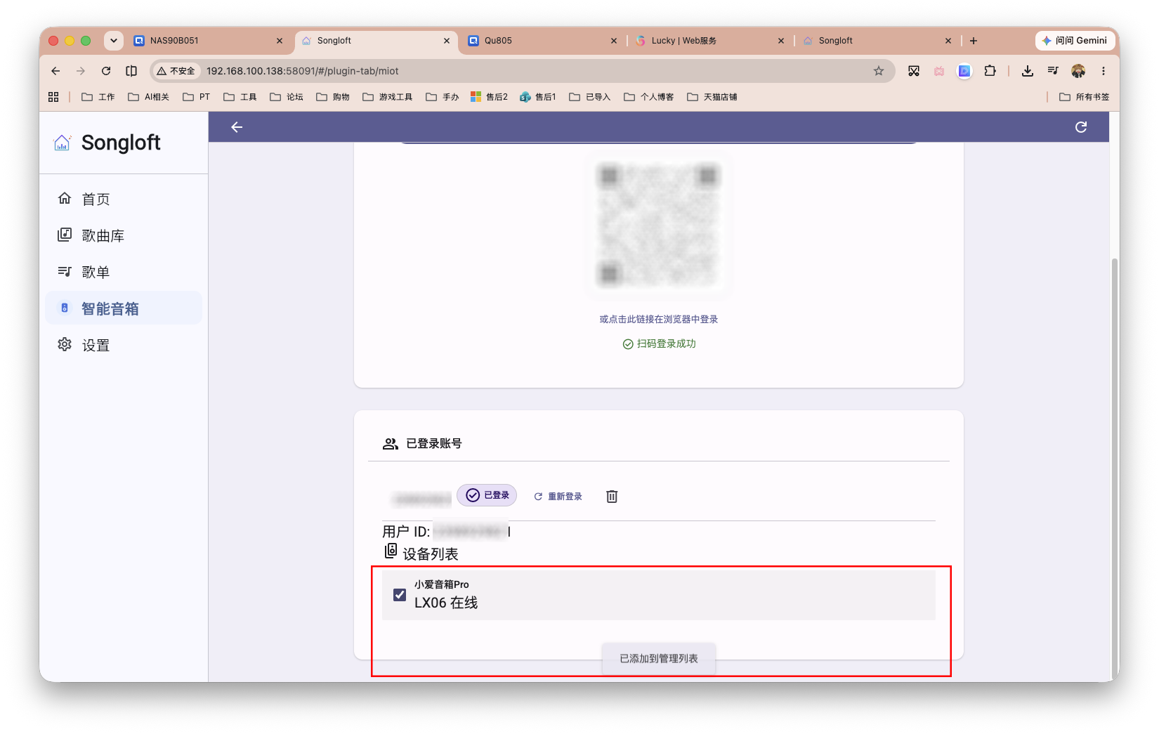The height and width of the screenshot is (734, 1159).
Task: Open the 个人博客 bookmark folder
Action: tap(649, 97)
